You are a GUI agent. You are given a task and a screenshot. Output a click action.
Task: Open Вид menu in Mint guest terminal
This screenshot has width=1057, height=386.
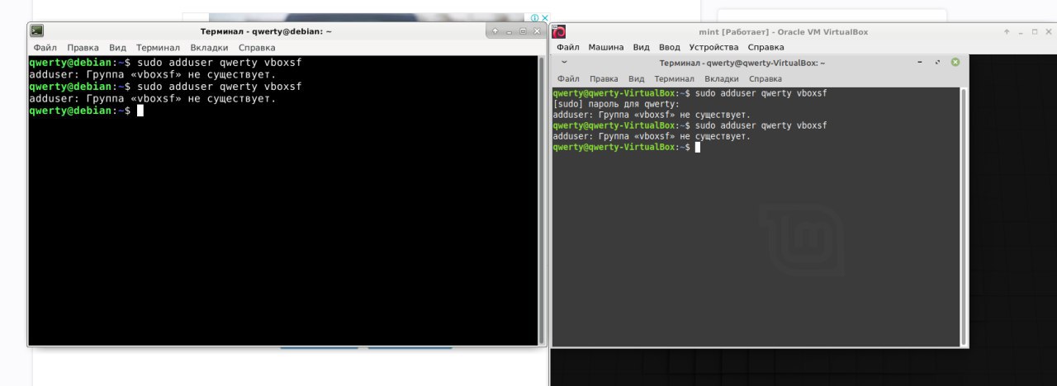tap(636, 78)
